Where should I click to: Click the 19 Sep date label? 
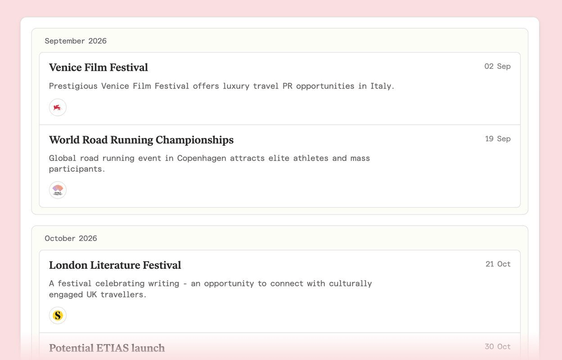pyautogui.click(x=498, y=139)
